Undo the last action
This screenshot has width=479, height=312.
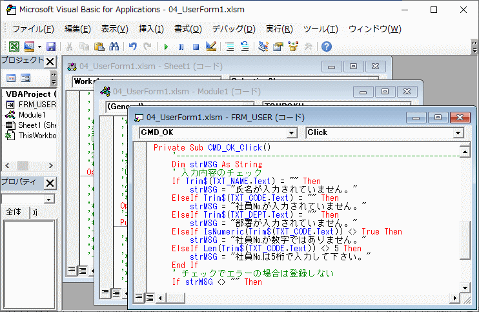[132, 47]
